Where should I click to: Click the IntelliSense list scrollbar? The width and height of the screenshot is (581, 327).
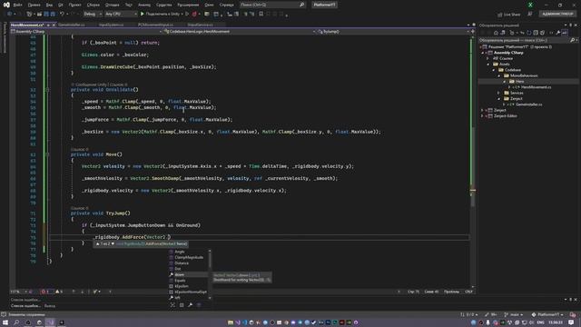(210, 260)
